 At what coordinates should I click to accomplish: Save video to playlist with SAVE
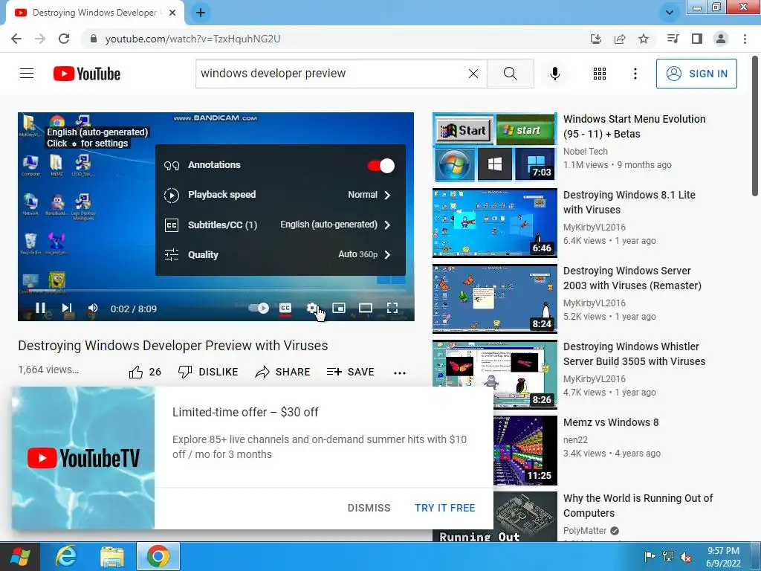(x=350, y=372)
